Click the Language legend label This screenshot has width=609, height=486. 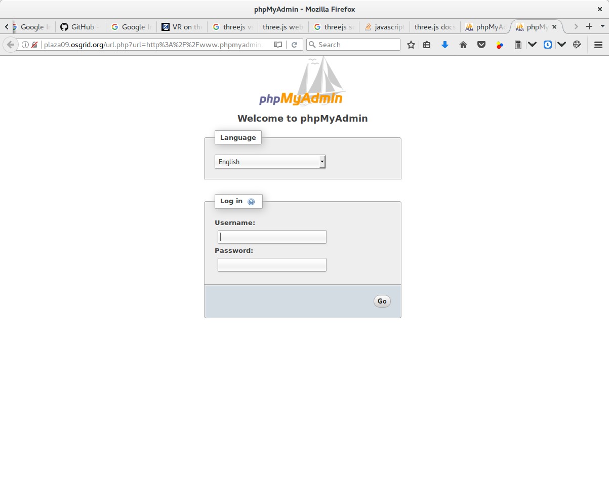point(238,137)
